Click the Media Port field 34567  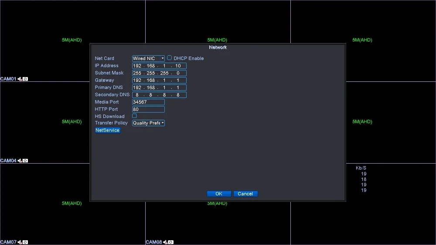coord(148,102)
